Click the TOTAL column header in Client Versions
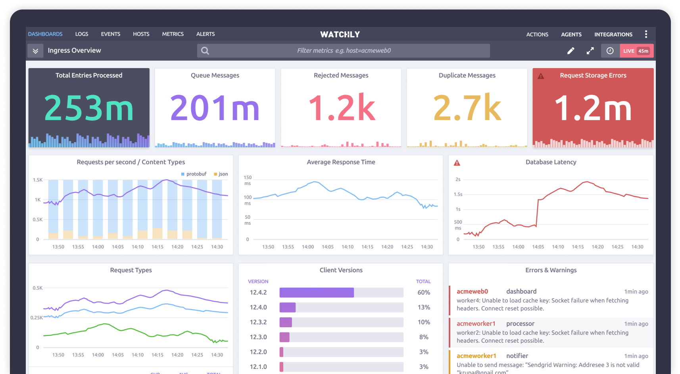The width and height of the screenshot is (680, 374). [423, 281]
